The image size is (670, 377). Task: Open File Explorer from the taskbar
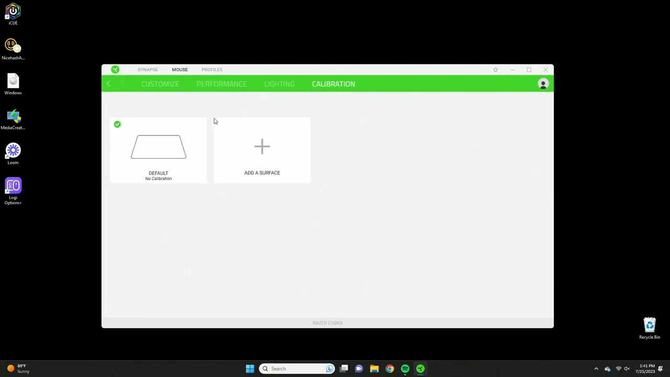pos(374,369)
